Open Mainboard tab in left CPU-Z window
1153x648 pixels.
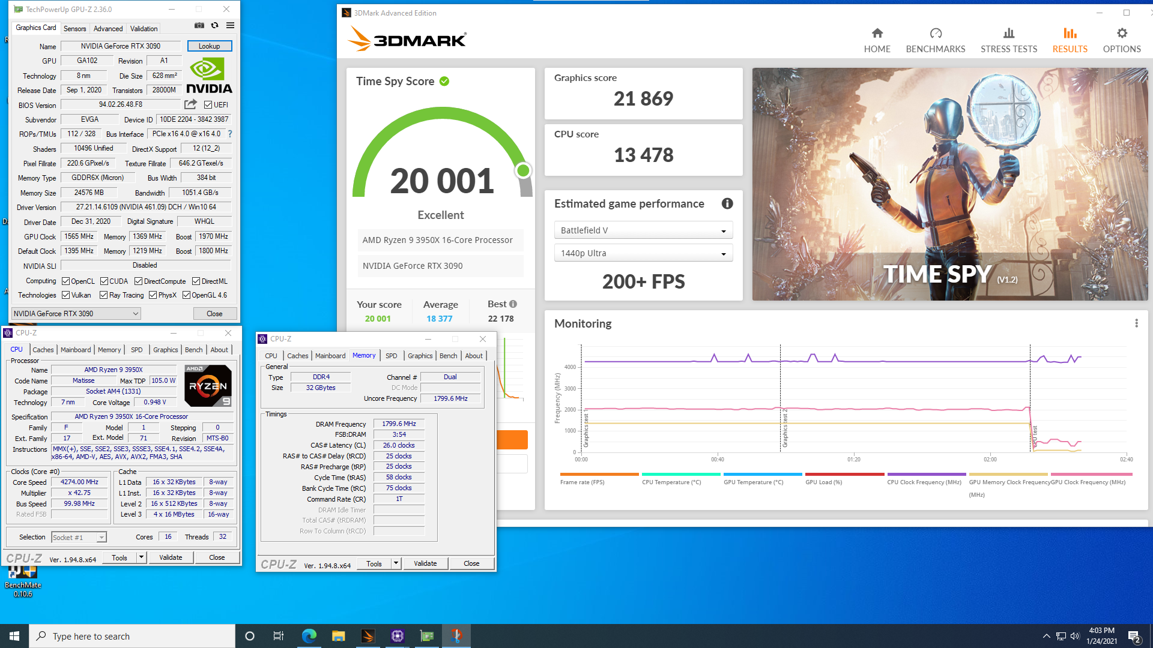pyautogui.click(x=76, y=350)
